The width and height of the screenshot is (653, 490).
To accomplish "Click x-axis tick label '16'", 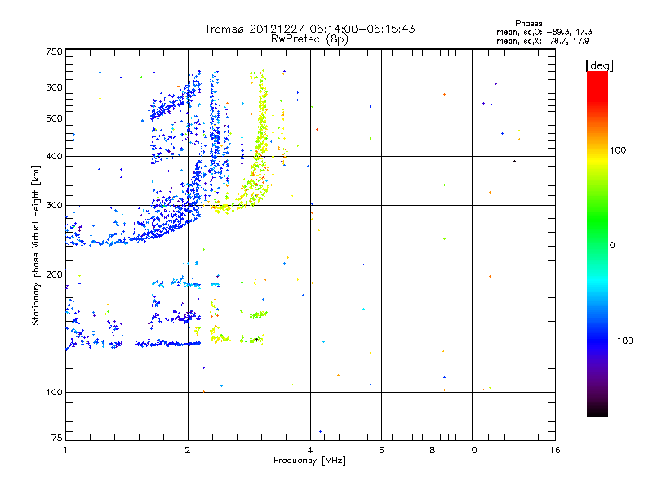I will tap(555, 450).
